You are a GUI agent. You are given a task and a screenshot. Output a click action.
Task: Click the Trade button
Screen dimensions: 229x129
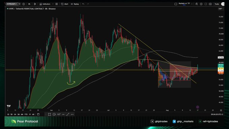coord(217,4)
